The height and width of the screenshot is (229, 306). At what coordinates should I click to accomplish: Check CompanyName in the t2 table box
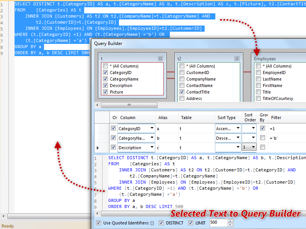tap(182, 79)
